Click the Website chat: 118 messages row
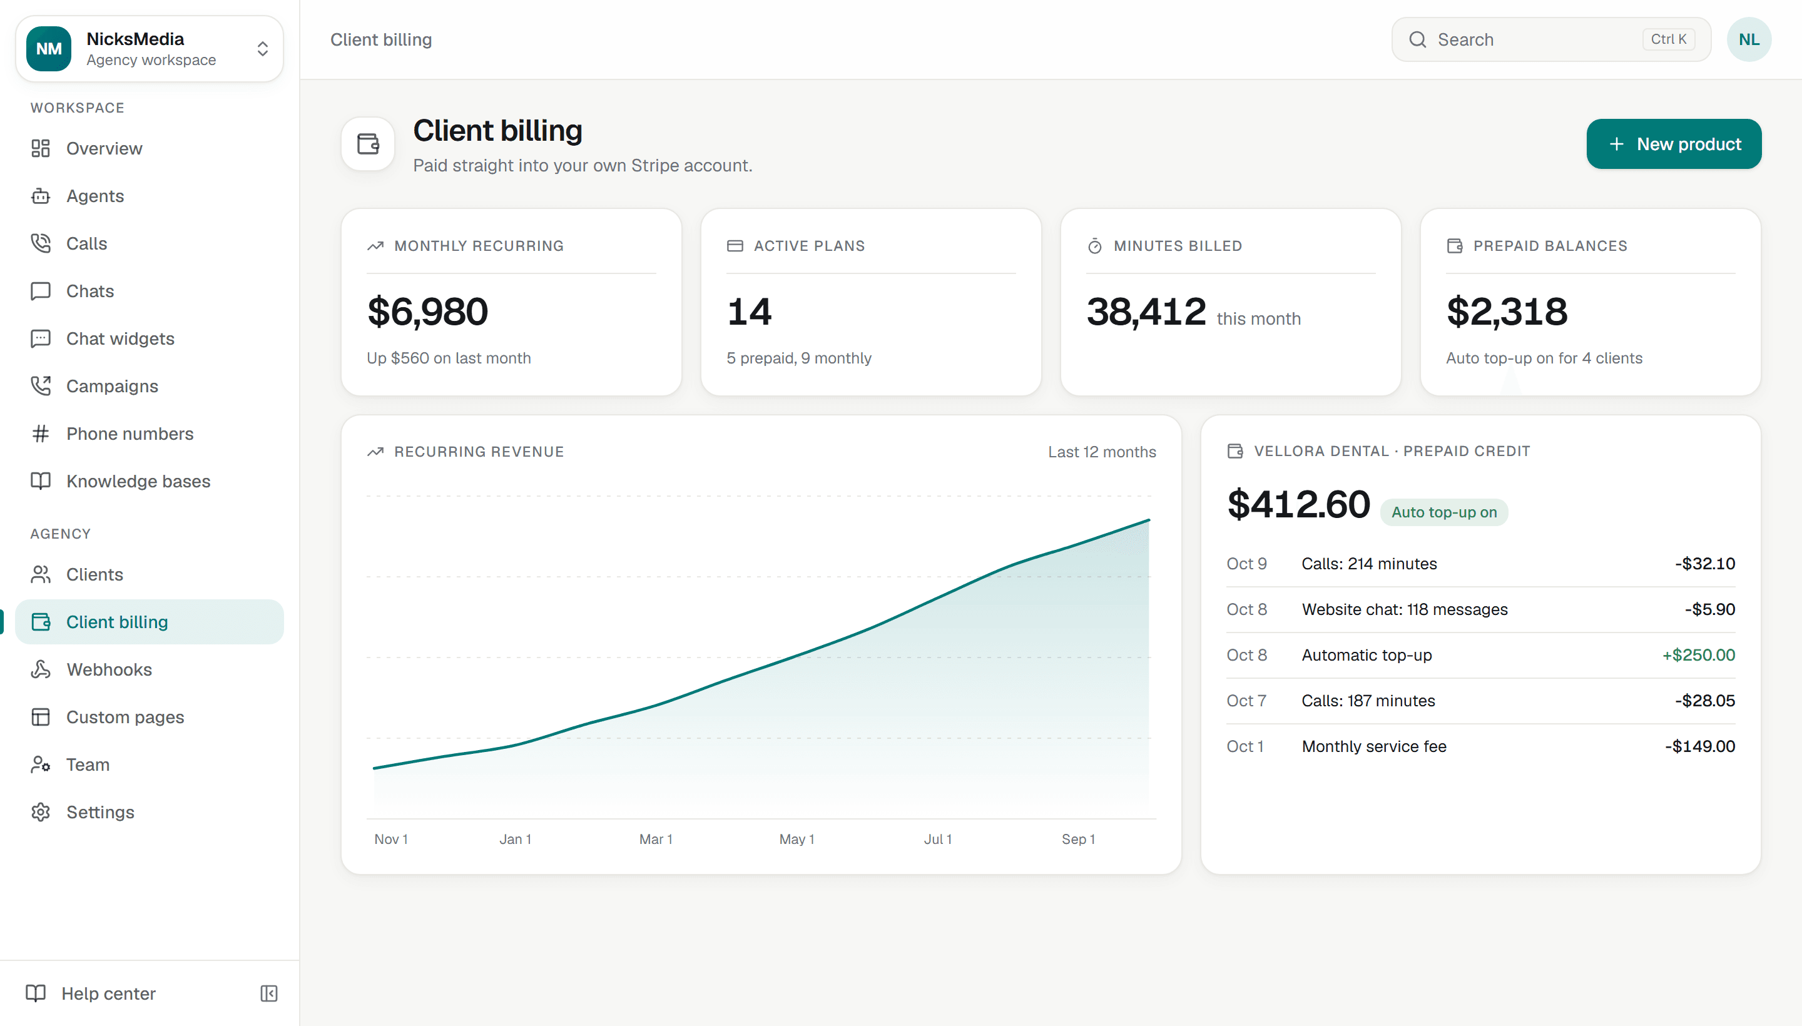Screen dimensions: 1802x1026 1480,609
